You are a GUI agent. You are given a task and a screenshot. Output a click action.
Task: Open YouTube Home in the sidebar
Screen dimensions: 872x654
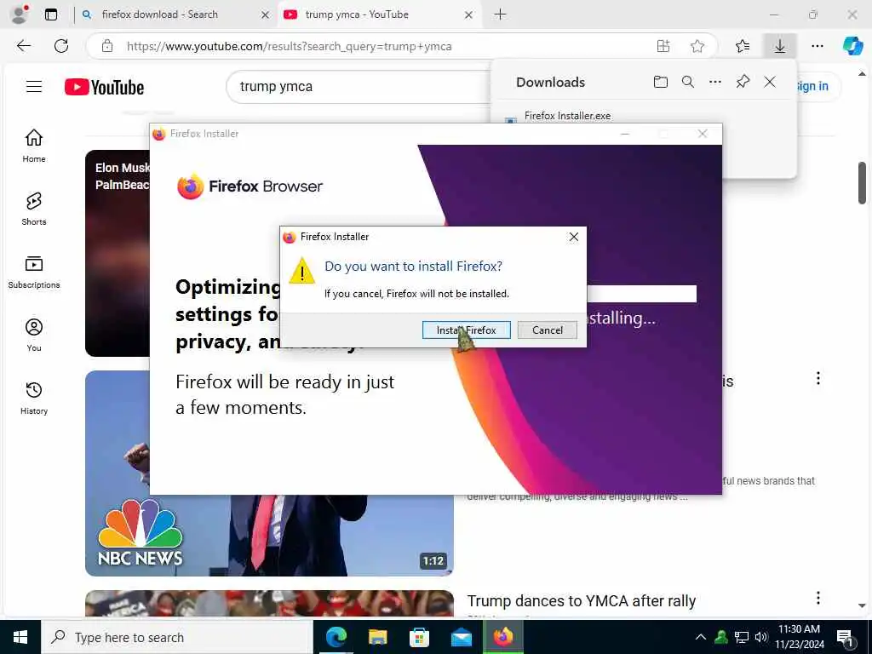(x=34, y=146)
